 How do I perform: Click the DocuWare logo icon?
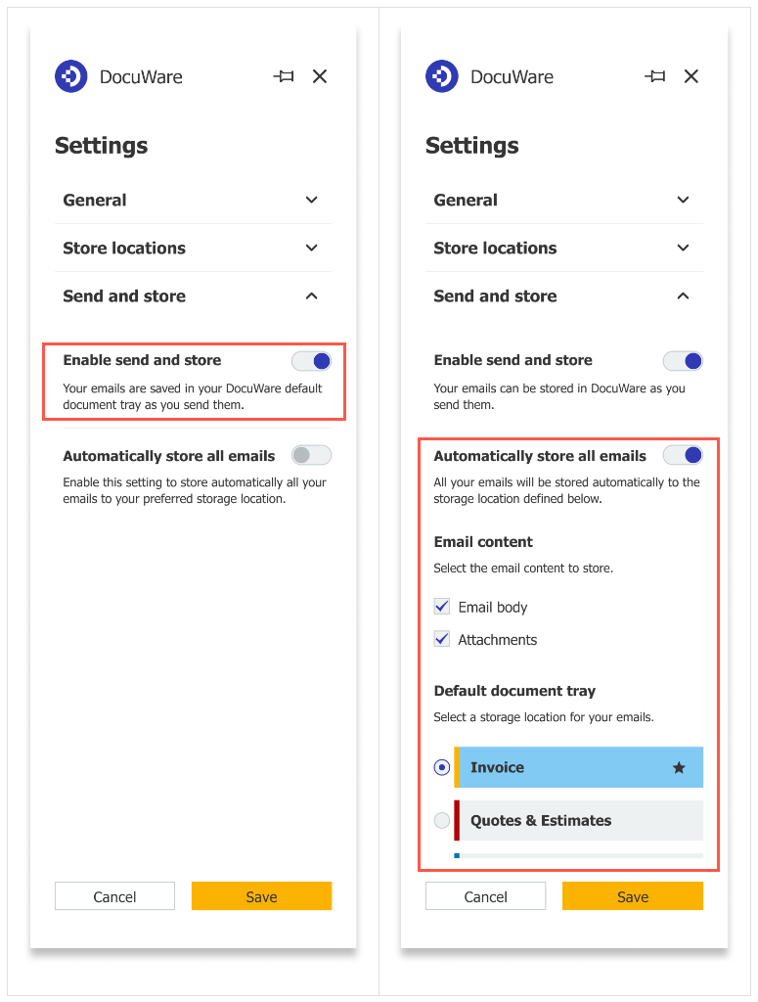(x=70, y=76)
